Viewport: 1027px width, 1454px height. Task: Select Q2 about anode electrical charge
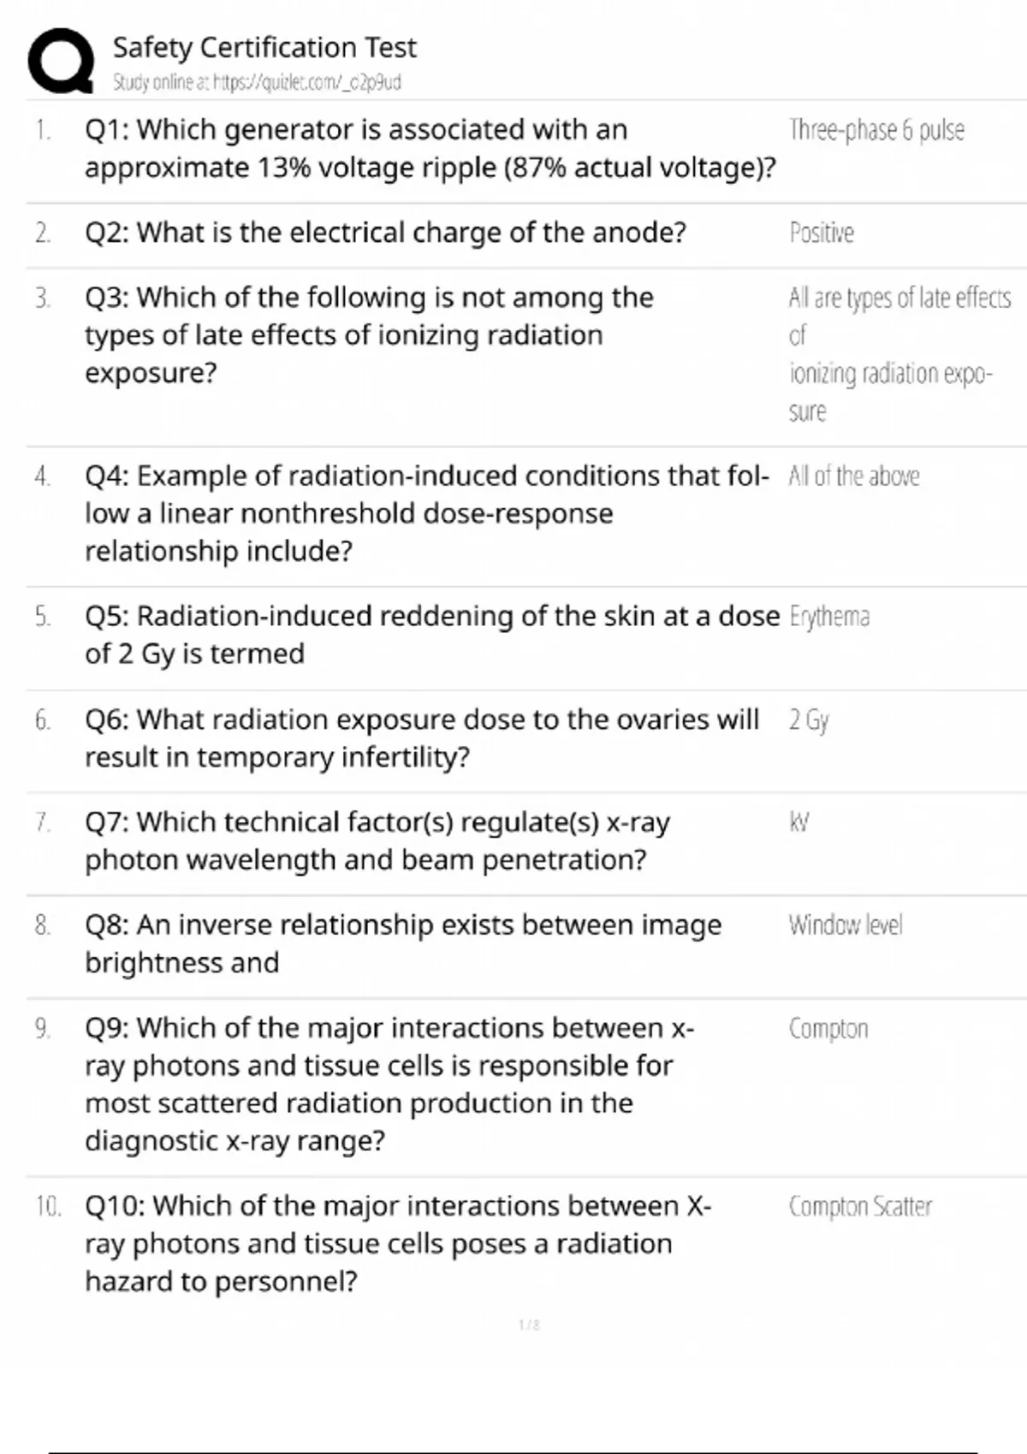coord(385,233)
